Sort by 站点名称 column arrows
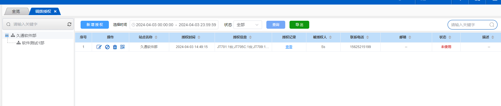Image resolution: width=501 pixels, height=106 pixels. coord(156,37)
